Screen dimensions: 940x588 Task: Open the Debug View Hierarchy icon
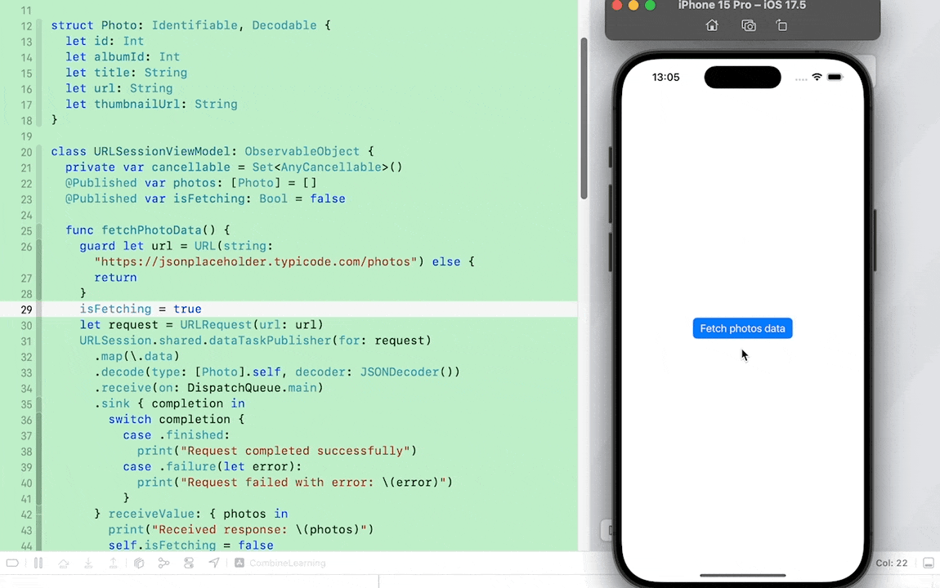(x=139, y=563)
